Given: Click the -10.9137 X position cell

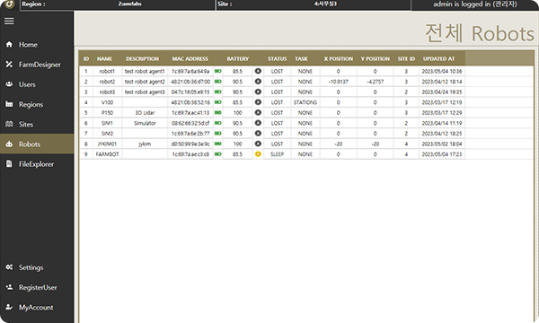Looking at the screenshot, I should (x=339, y=82).
